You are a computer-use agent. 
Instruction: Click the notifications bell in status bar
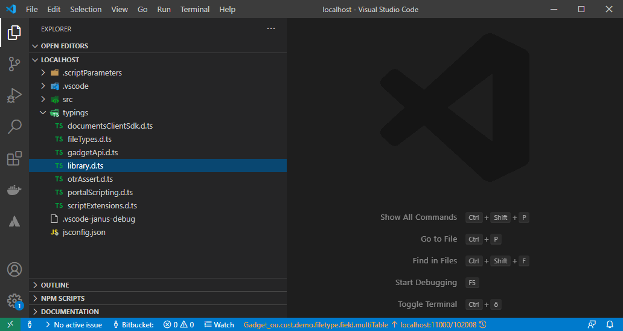click(610, 324)
